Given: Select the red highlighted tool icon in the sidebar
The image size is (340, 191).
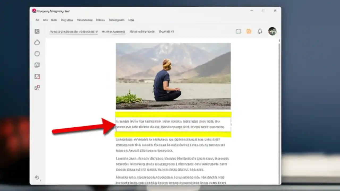Looking at the screenshot, I should (37, 77).
